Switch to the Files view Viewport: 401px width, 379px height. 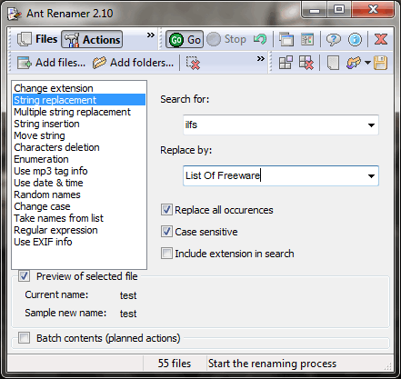pyautogui.click(x=37, y=39)
